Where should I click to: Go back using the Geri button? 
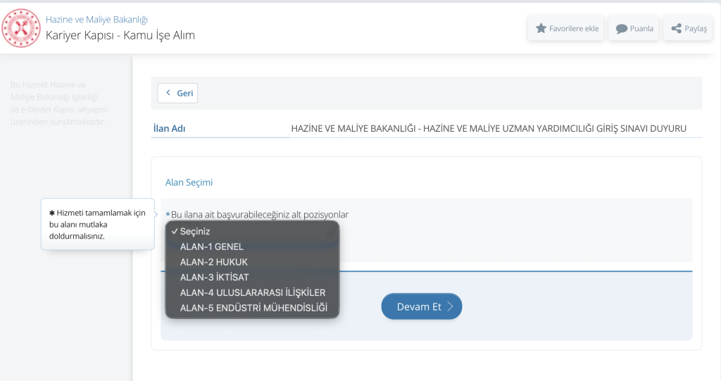tap(177, 93)
